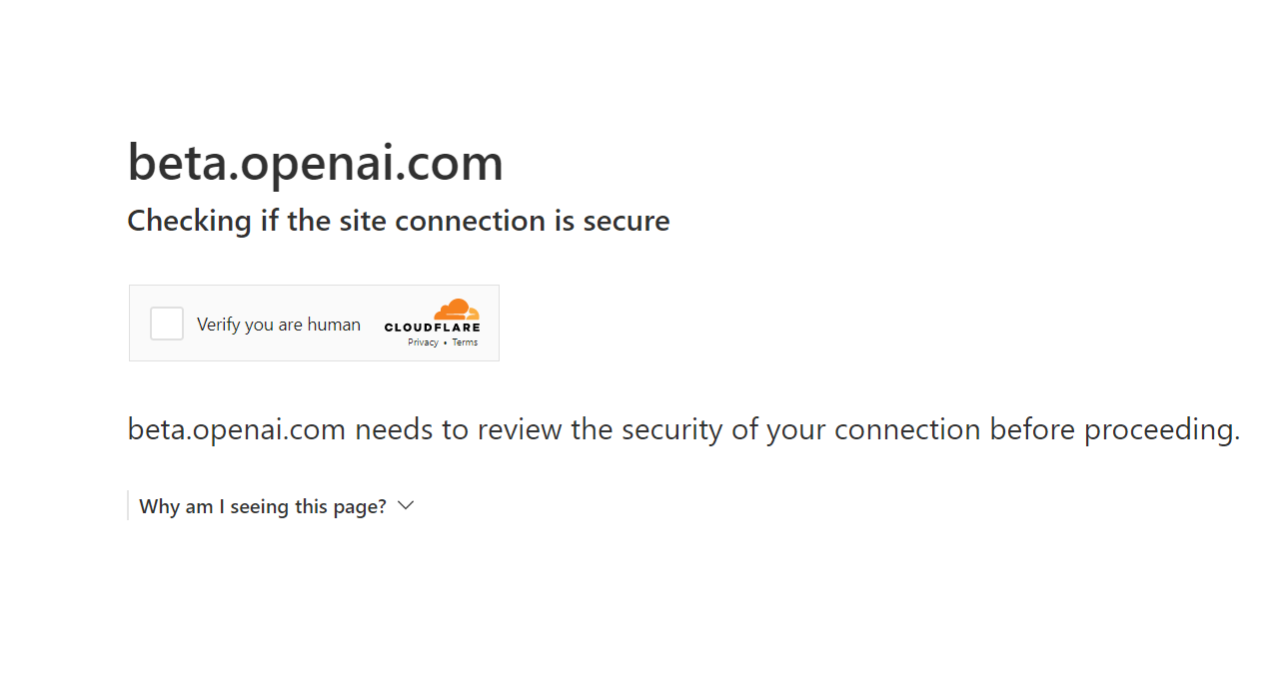1268x674 pixels.
Task: Check the Verify you are human checkbox
Action: tap(167, 324)
